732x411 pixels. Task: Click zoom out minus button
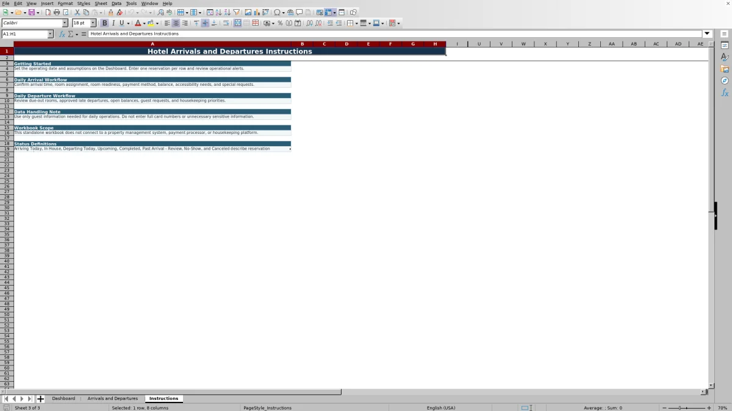664,408
